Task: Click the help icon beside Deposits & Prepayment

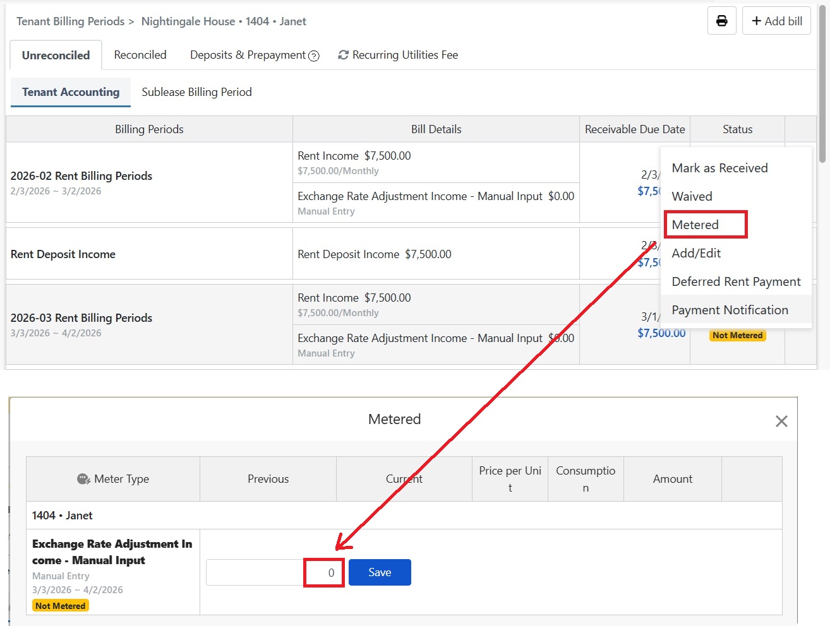Action: point(314,56)
